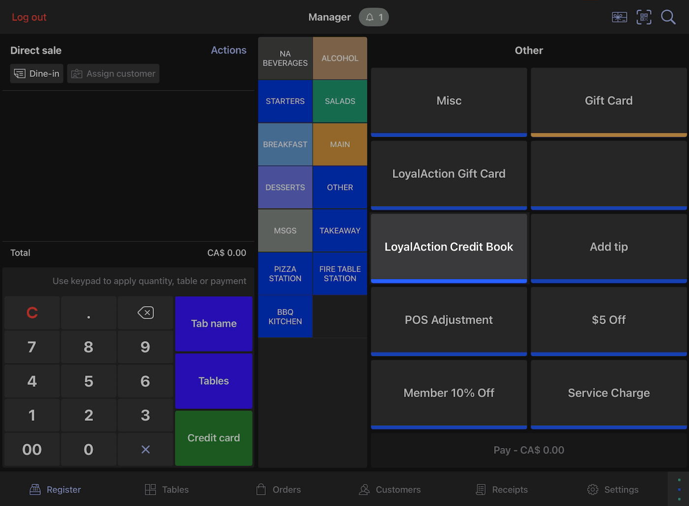Open notifications bell badge
Screen dimensions: 689x506
tap(374, 17)
